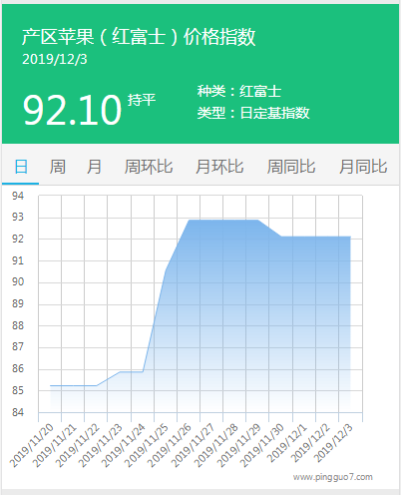Click the 种类：红富士 label

(239, 91)
